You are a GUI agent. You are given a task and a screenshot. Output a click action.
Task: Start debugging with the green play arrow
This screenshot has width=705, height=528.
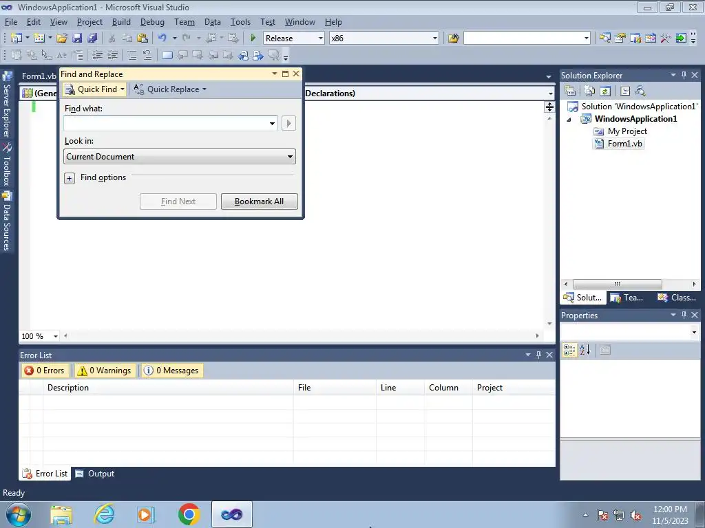click(x=253, y=38)
